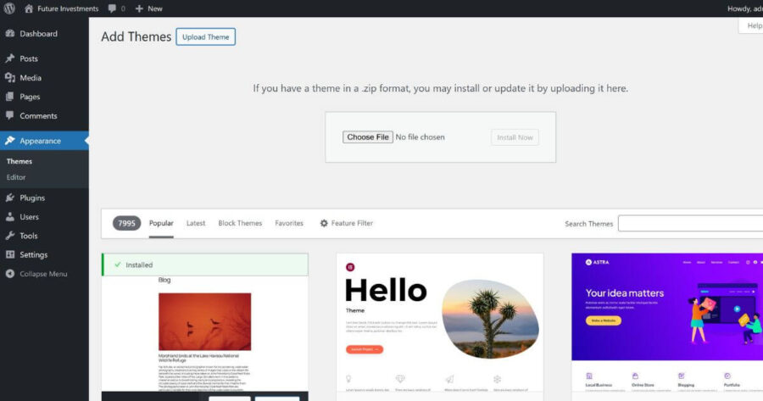Click the Appearance paintbrush icon
763x401 pixels.
click(9, 141)
